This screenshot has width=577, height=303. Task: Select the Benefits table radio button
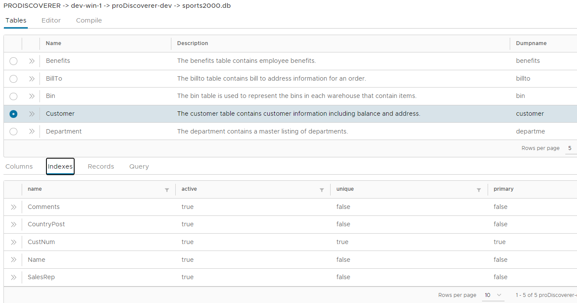tap(13, 61)
